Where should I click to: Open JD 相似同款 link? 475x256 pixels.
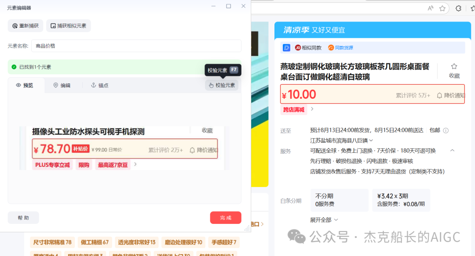pos(308,47)
